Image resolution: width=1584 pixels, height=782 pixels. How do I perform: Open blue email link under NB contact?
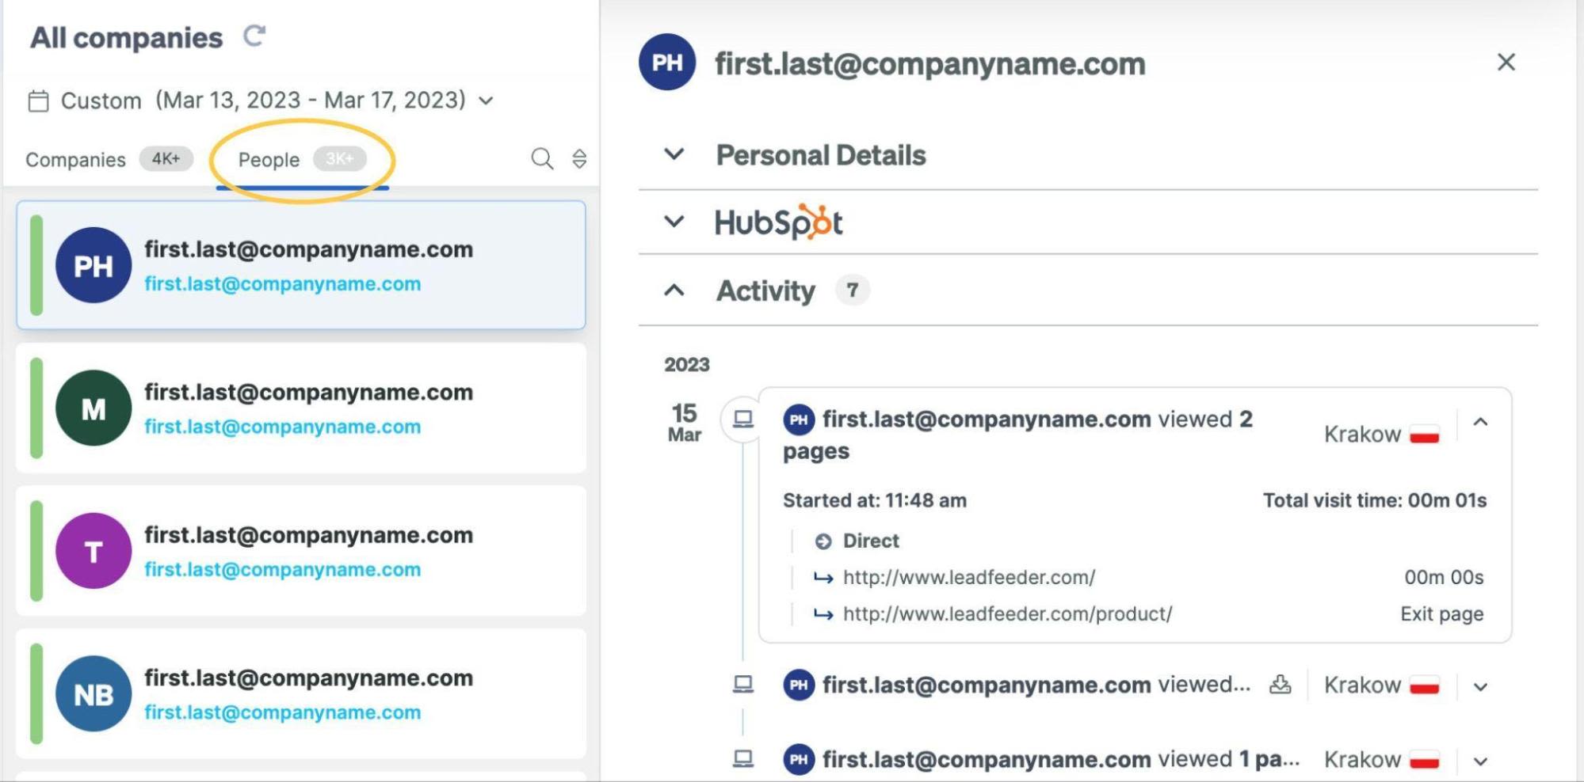pos(282,712)
